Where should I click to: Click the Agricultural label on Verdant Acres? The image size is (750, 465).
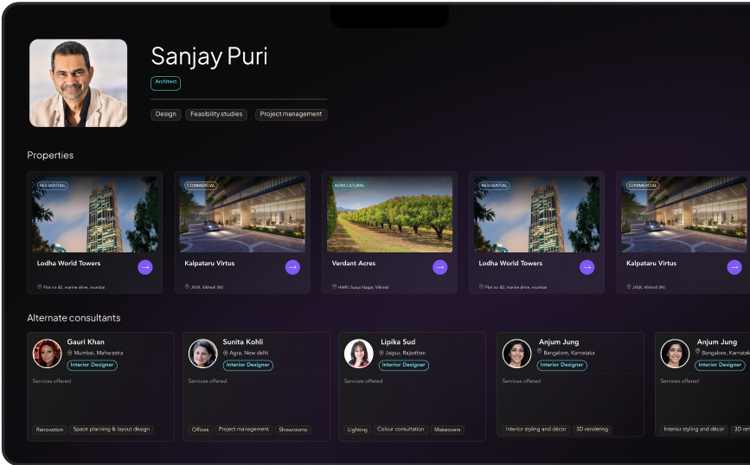[349, 185]
